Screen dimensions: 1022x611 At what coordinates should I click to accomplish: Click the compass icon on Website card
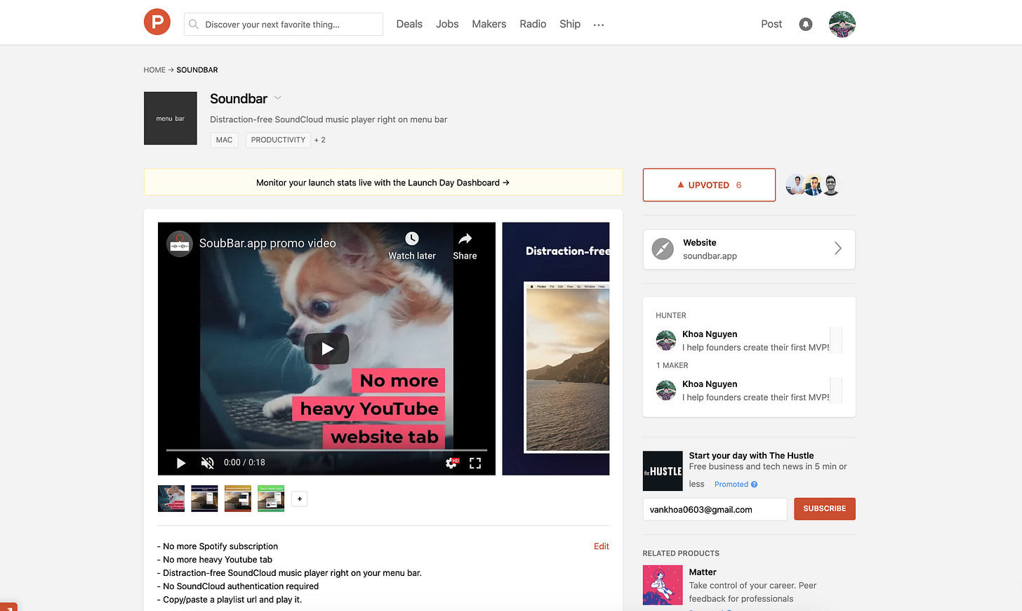[663, 249]
